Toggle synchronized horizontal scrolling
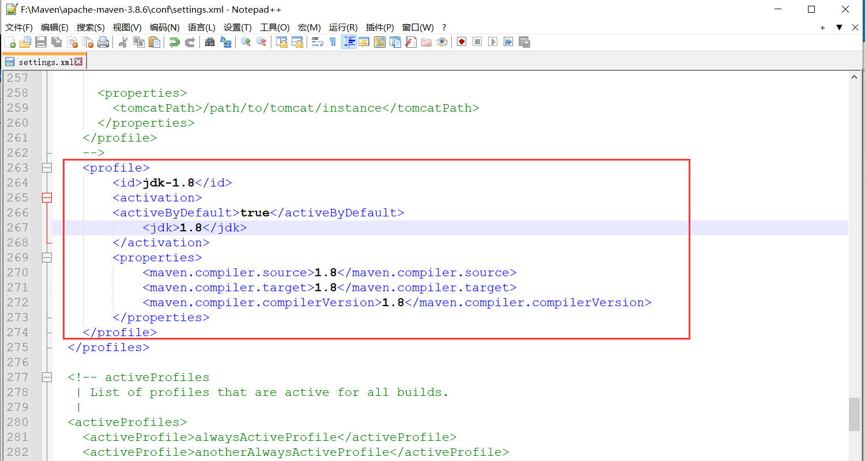 coord(297,42)
